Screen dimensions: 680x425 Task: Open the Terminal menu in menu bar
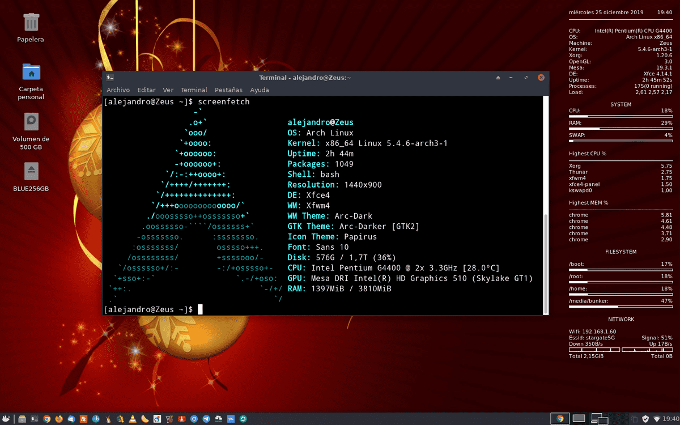tap(194, 90)
